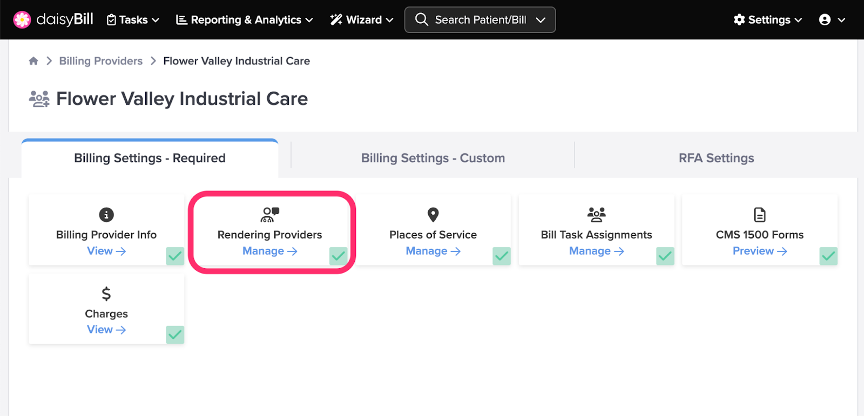Click Preview link under CMS 1500 Forms
864x416 pixels.
(760, 251)
